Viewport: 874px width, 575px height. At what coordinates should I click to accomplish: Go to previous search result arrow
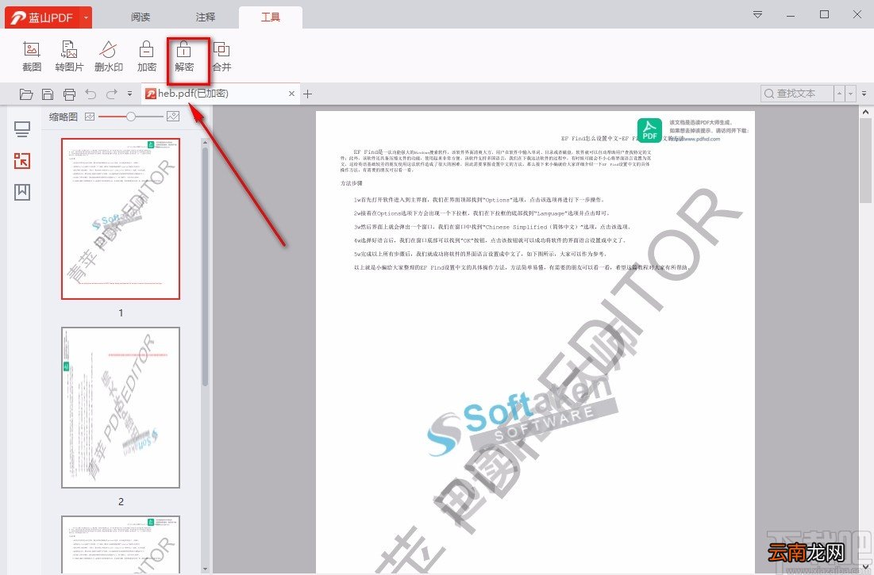(x=839, y=94)
